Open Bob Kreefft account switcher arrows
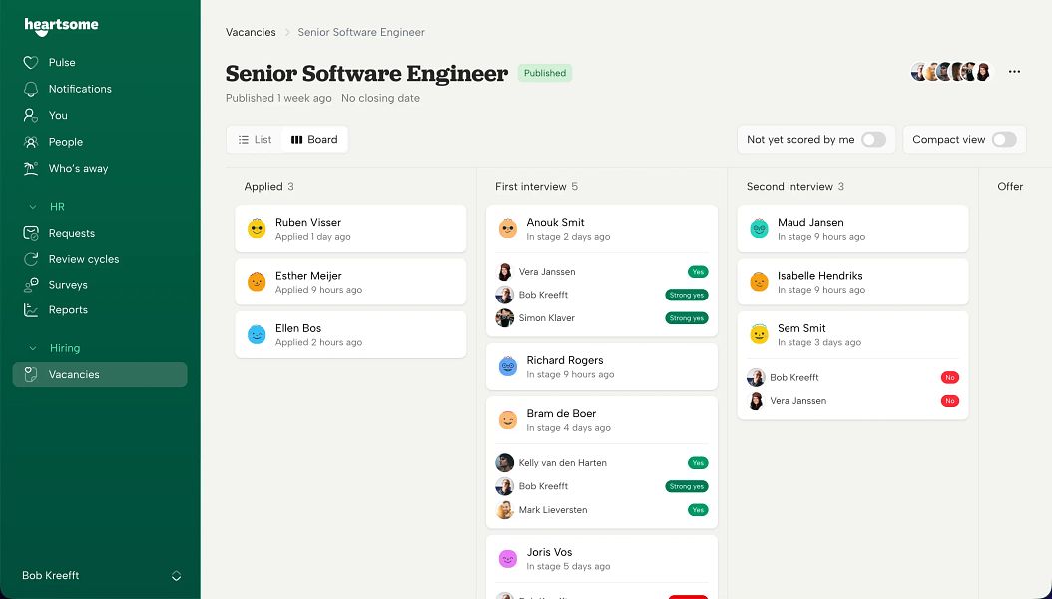This screenshot has height=599, width=1052. (x=176, y=575)
